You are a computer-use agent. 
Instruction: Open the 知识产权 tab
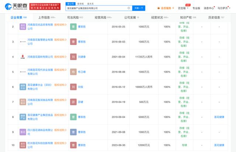[x=188, y=17]
